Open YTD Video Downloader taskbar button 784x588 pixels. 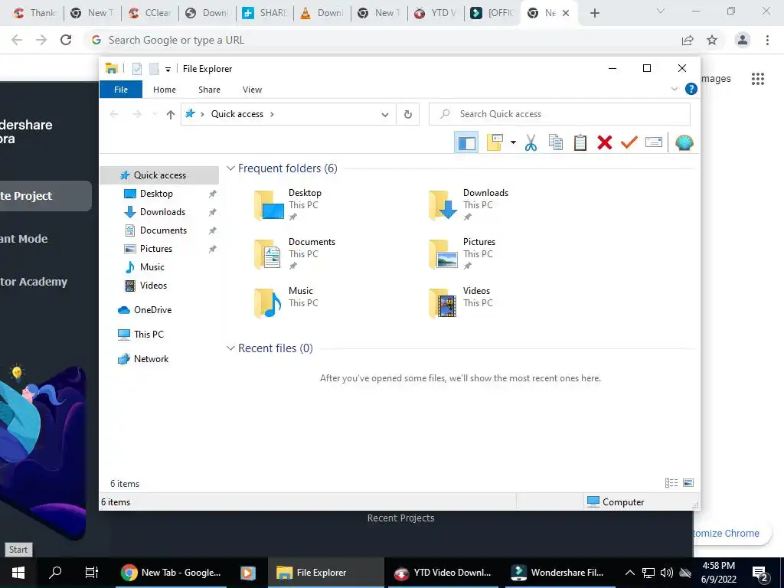443,573
